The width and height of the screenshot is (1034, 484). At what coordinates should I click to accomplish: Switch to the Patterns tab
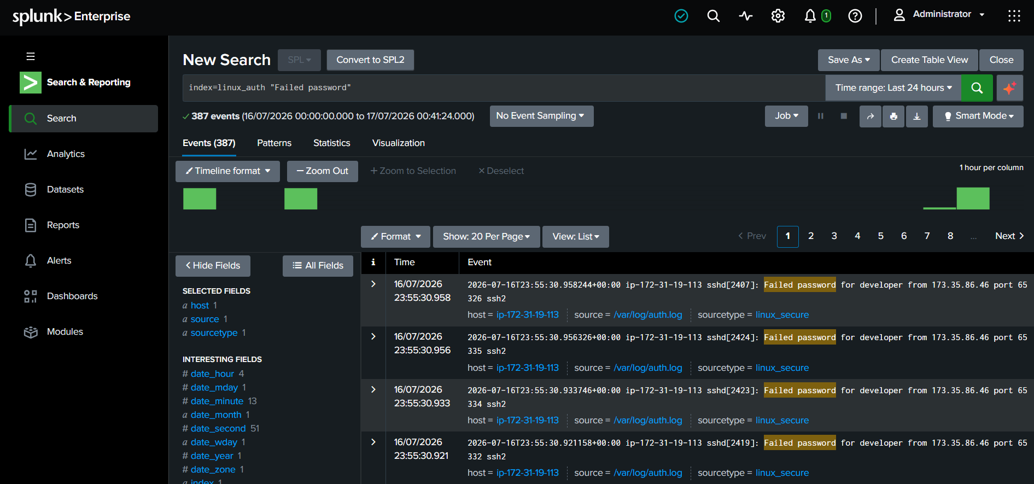coord(274,143)
